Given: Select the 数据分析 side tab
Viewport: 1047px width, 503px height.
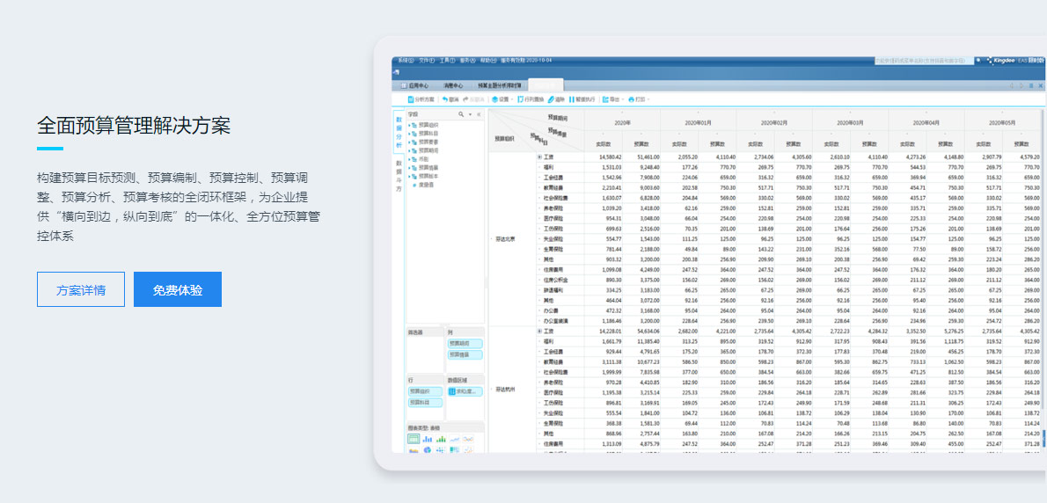Looking at the screenshot, I should coord(399,132).
